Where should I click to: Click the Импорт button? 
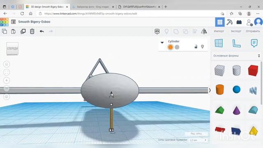tap(219, 31)
